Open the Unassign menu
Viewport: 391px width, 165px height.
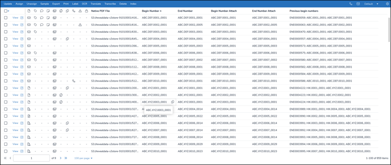(32, 4)
